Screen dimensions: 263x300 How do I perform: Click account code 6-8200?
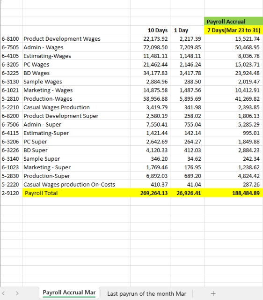(x=11, y=116)
